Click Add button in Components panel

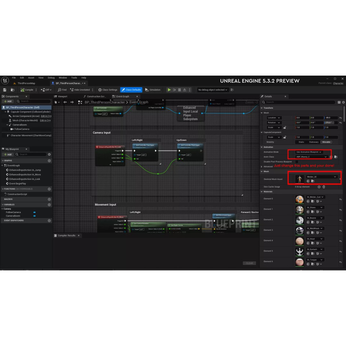[x=8, y=101]
